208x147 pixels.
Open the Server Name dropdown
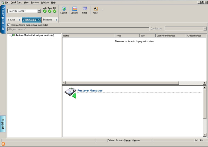coord(39,11)
